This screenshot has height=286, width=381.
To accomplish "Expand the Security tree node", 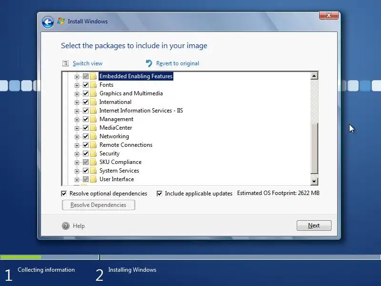I will pyautogui.click(x=77, y=154).
